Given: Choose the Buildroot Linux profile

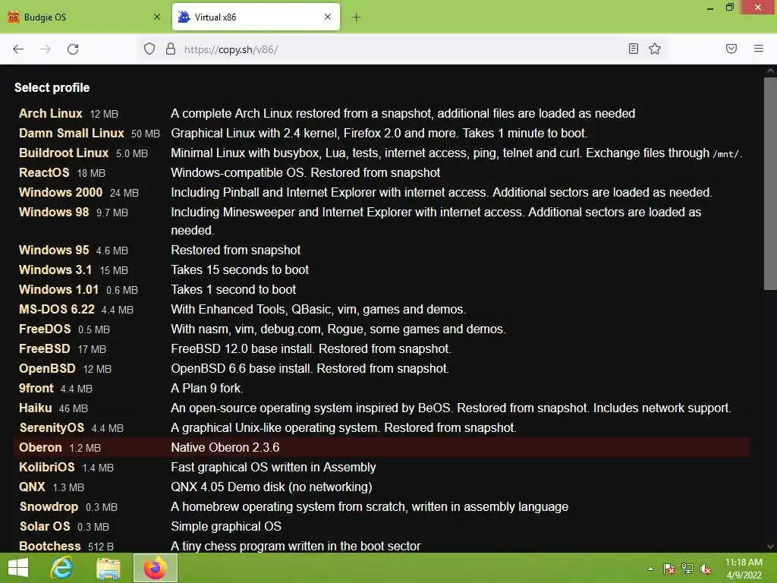Looking at the screenshot, I should [64, 153].
